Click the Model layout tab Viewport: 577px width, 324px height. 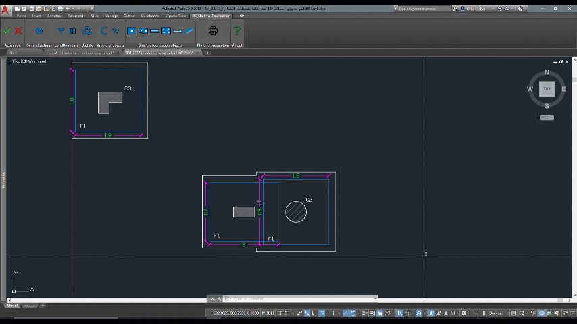click(x=12, y=306)
